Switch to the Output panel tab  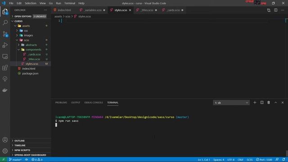[76, 103]
